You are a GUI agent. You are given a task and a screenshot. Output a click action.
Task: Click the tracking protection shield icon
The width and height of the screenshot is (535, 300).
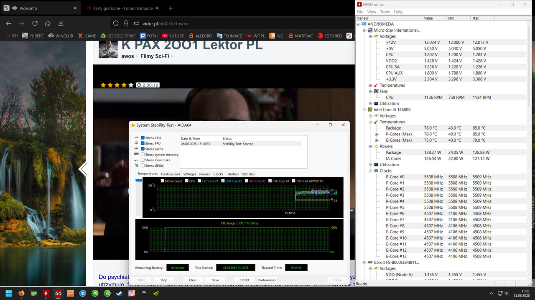(116, 23)
